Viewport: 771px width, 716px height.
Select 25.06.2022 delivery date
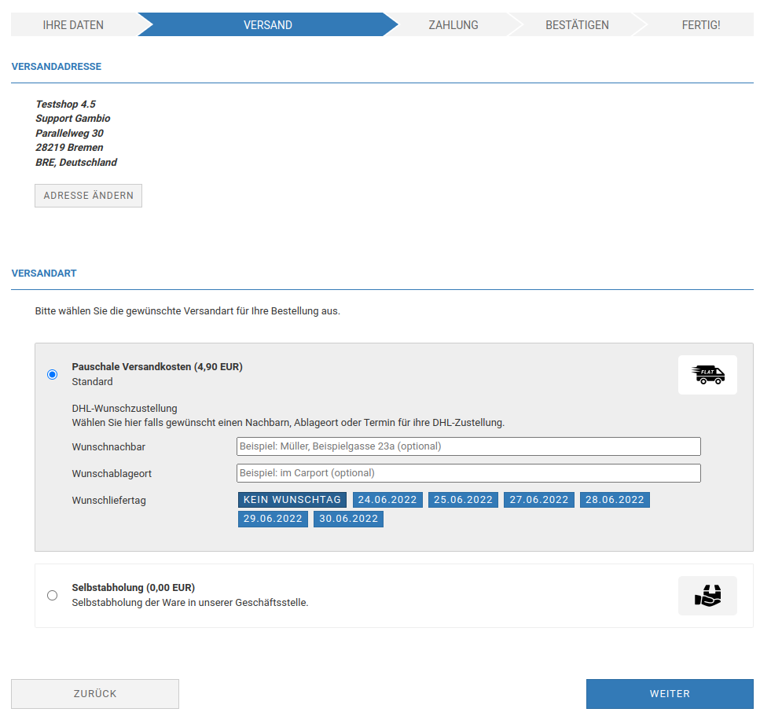(x=463, y=500)
